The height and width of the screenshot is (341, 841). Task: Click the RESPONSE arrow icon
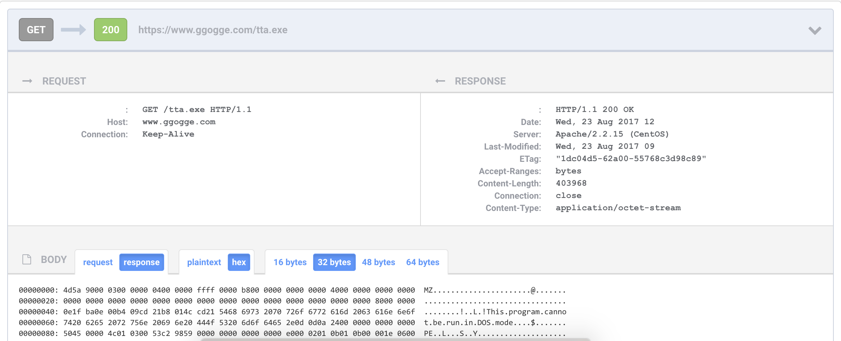pyautogui.click(x=440, y=81)
